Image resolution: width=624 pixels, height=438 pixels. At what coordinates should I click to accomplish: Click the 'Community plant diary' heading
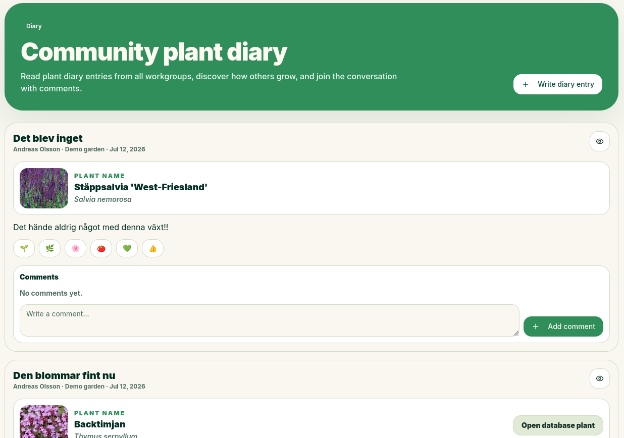point(154,52)
